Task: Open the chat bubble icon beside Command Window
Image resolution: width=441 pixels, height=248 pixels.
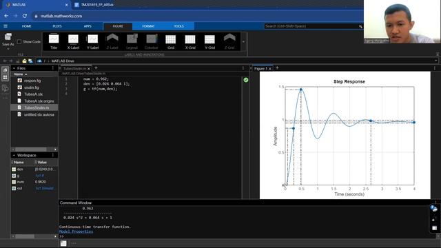Action: (433, 208)
